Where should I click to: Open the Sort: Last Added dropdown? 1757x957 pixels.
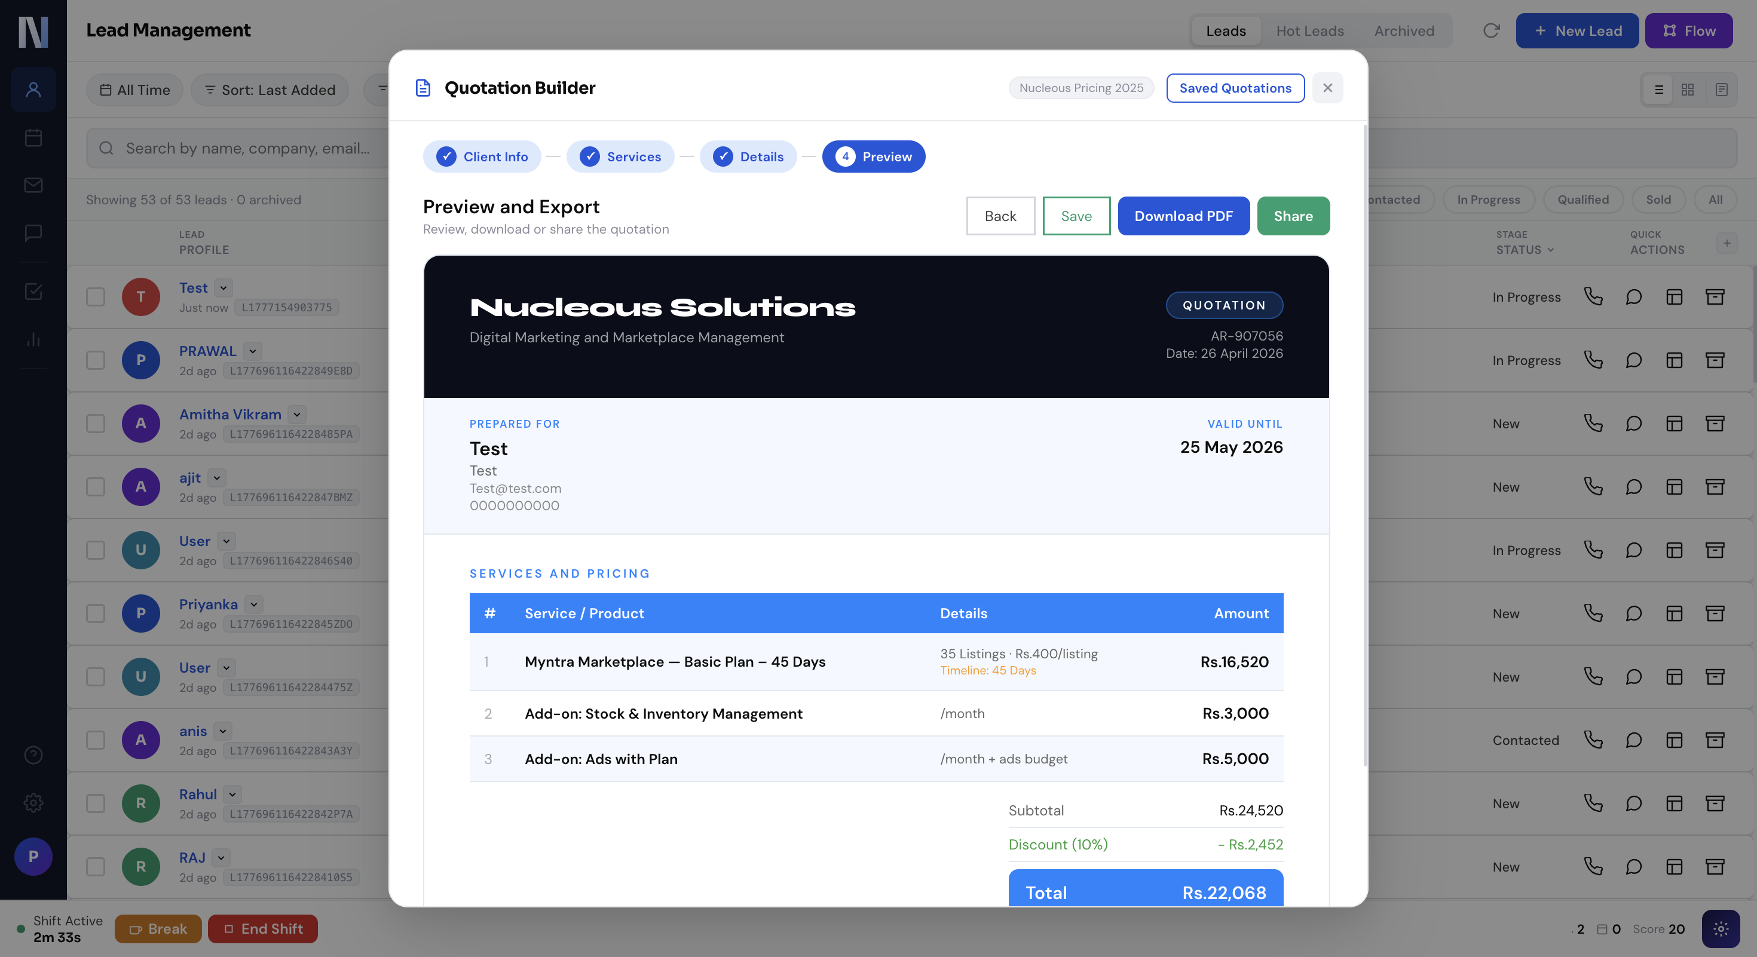coord(270,90)
